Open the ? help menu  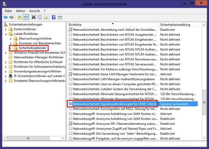pyautogui.click(x=44, y=11)
